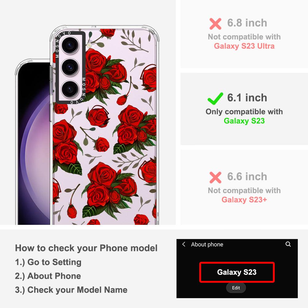Click the Galaxy S23 name in red box
The image size is (308, 308).
click(x=237, y=272)
